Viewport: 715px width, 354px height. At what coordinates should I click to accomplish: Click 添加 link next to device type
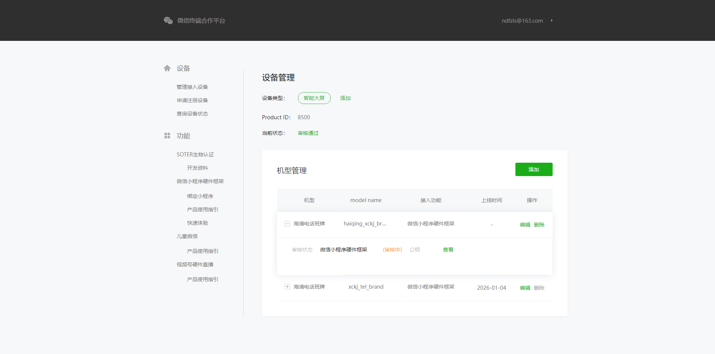(x=345, y=98)
